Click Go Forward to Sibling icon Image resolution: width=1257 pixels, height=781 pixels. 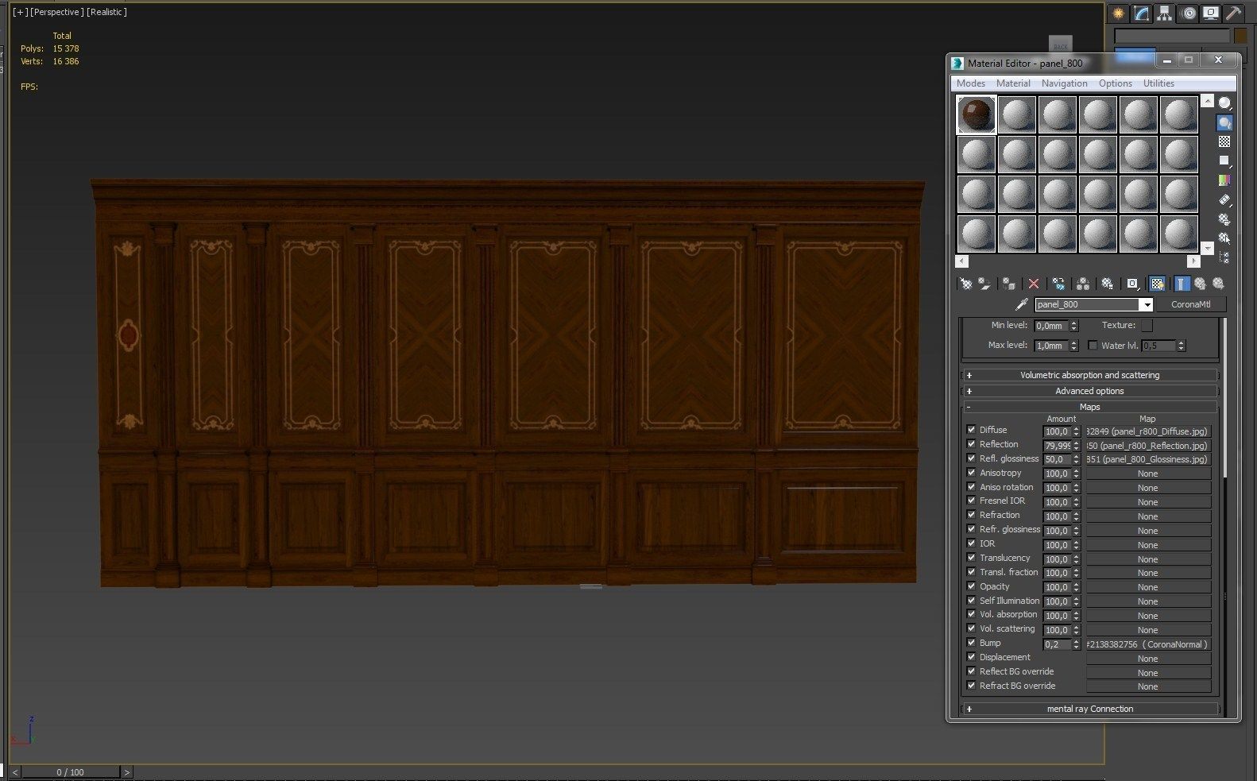(x=1218, y=284)
